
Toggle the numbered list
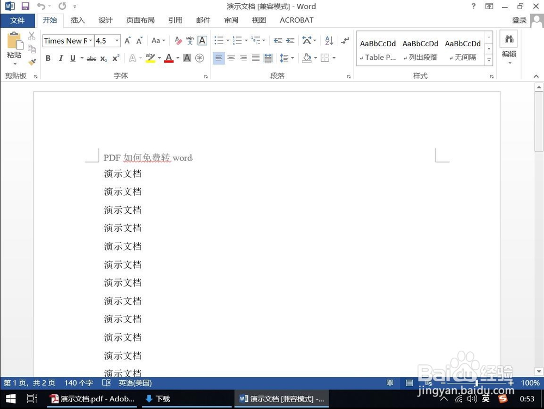coord(237,40)
